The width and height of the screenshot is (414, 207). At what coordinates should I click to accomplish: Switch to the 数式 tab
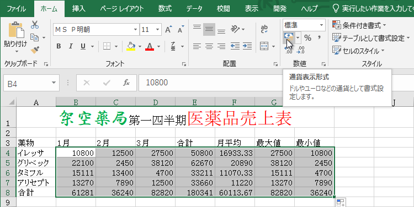pos(165,9)
